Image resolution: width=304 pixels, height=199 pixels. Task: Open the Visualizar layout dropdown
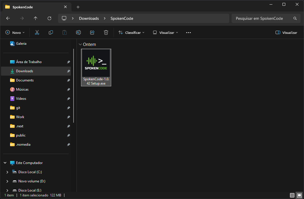pyautogui.click(x=165, y=32)
